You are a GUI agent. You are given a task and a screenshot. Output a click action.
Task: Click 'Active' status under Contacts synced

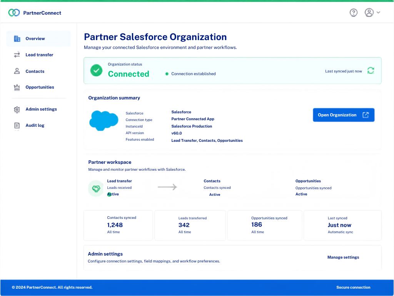(x=215, y=195)
